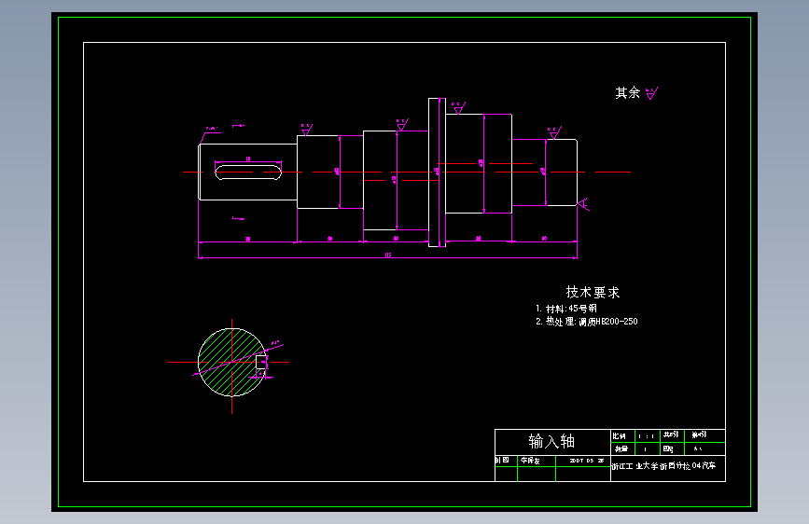The height and width of the screenshot is (524, 809).
Task: Click the '其余' surface finish note
Action: tap(627, 93)
